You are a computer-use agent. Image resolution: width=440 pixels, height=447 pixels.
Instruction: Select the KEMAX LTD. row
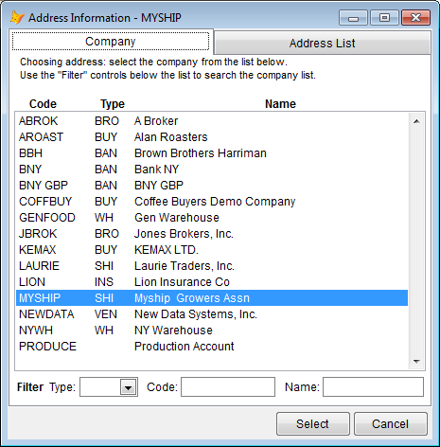pyautogui.click(x=212, y=250)
